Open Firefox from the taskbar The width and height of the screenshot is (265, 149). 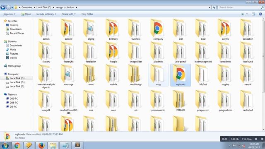pyautogui.click(x=41, y=145)
